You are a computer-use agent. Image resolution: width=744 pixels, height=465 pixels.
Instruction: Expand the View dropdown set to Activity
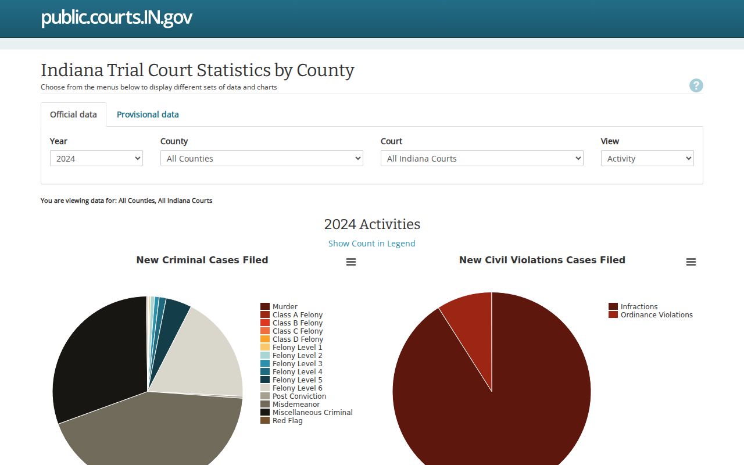coord(648,158)
